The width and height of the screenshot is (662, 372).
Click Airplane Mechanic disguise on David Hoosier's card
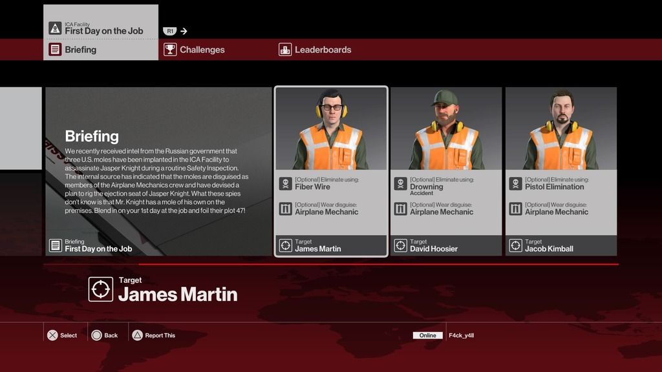pyautogui.click(x=441, y=212)
